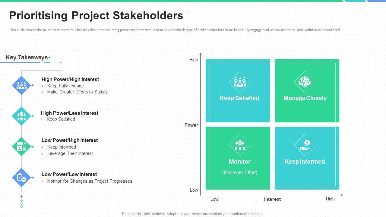Select the 'Key Takeaways -' heading
The height and width of the screenshot is (217, 386).
[28, 57]
